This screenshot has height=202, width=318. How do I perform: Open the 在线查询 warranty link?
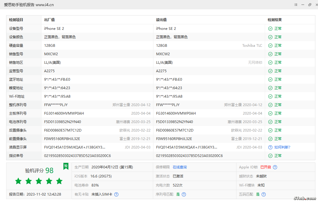[x=180, y=167]
